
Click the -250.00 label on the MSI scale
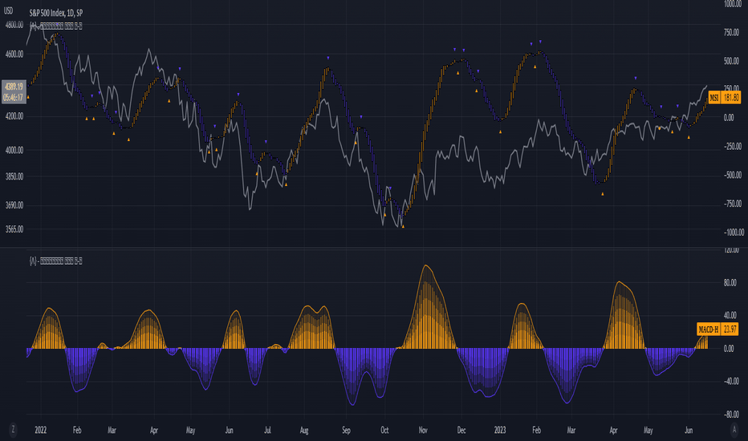pos(732,147)
